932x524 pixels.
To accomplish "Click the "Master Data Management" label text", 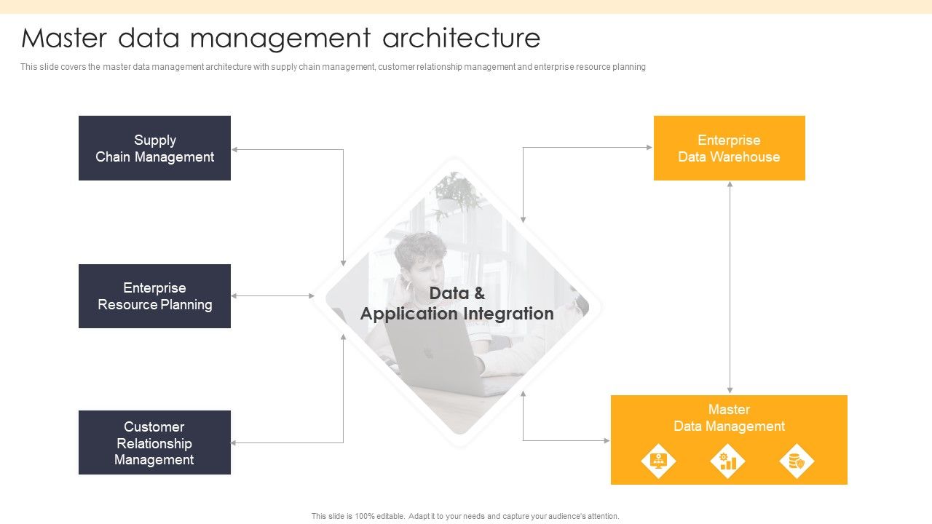I will pyautogui.click(x=729, y=418).
